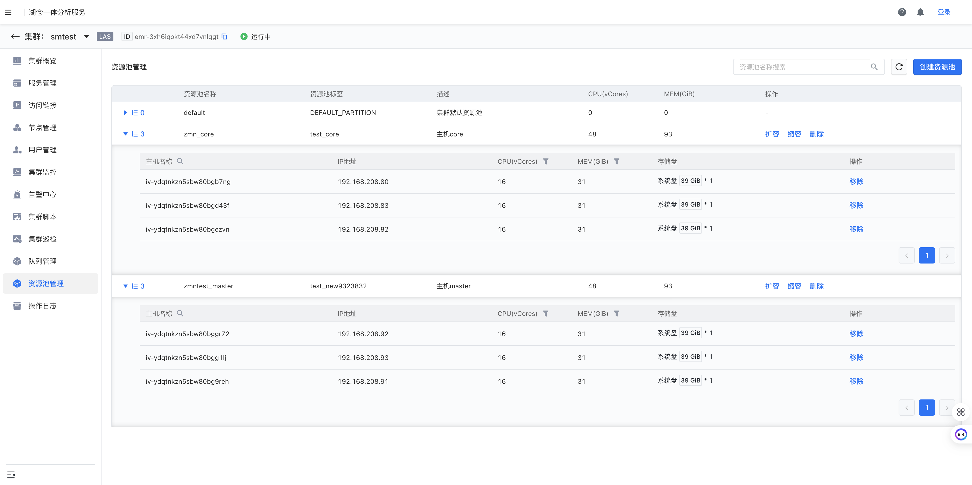This screenshot has height=485, width=972.
Task: Click IP address 192.168.208.80
Action: point(363,181)
